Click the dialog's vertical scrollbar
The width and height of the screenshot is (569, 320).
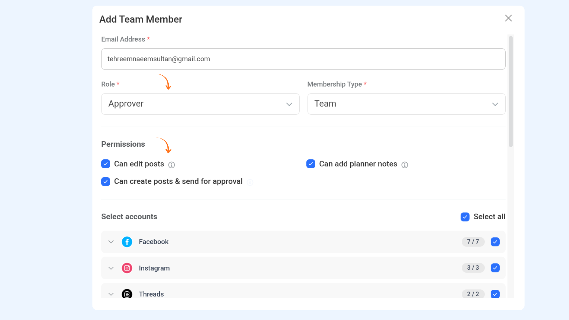point(511,92)
